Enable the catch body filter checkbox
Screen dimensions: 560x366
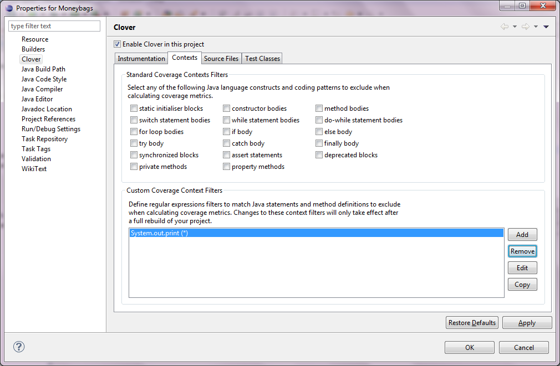click(226, 143)
